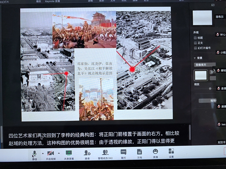Click Keynote 直播 in the toolbar
The width and height of the screenshot is (226, 169).
pos(52,1)
